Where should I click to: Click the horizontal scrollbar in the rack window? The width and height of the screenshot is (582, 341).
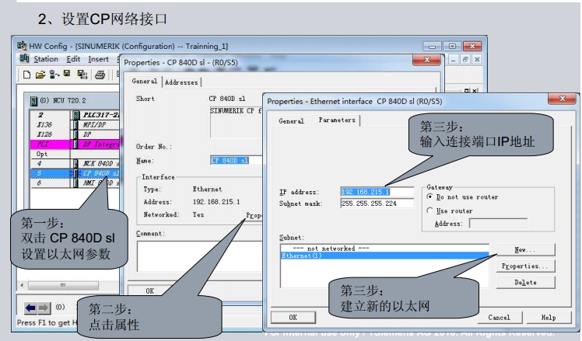coord(63,285)
